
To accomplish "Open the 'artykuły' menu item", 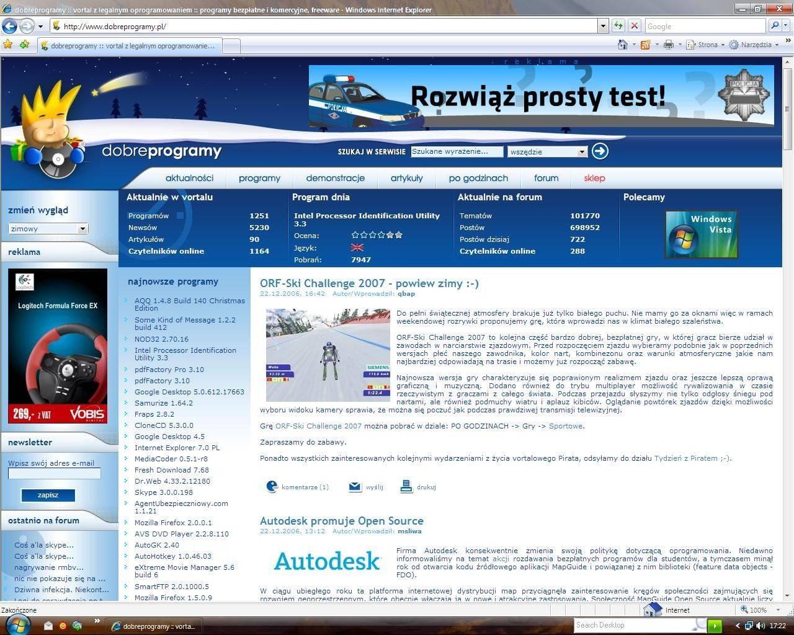I will click(x=406, y=178).
